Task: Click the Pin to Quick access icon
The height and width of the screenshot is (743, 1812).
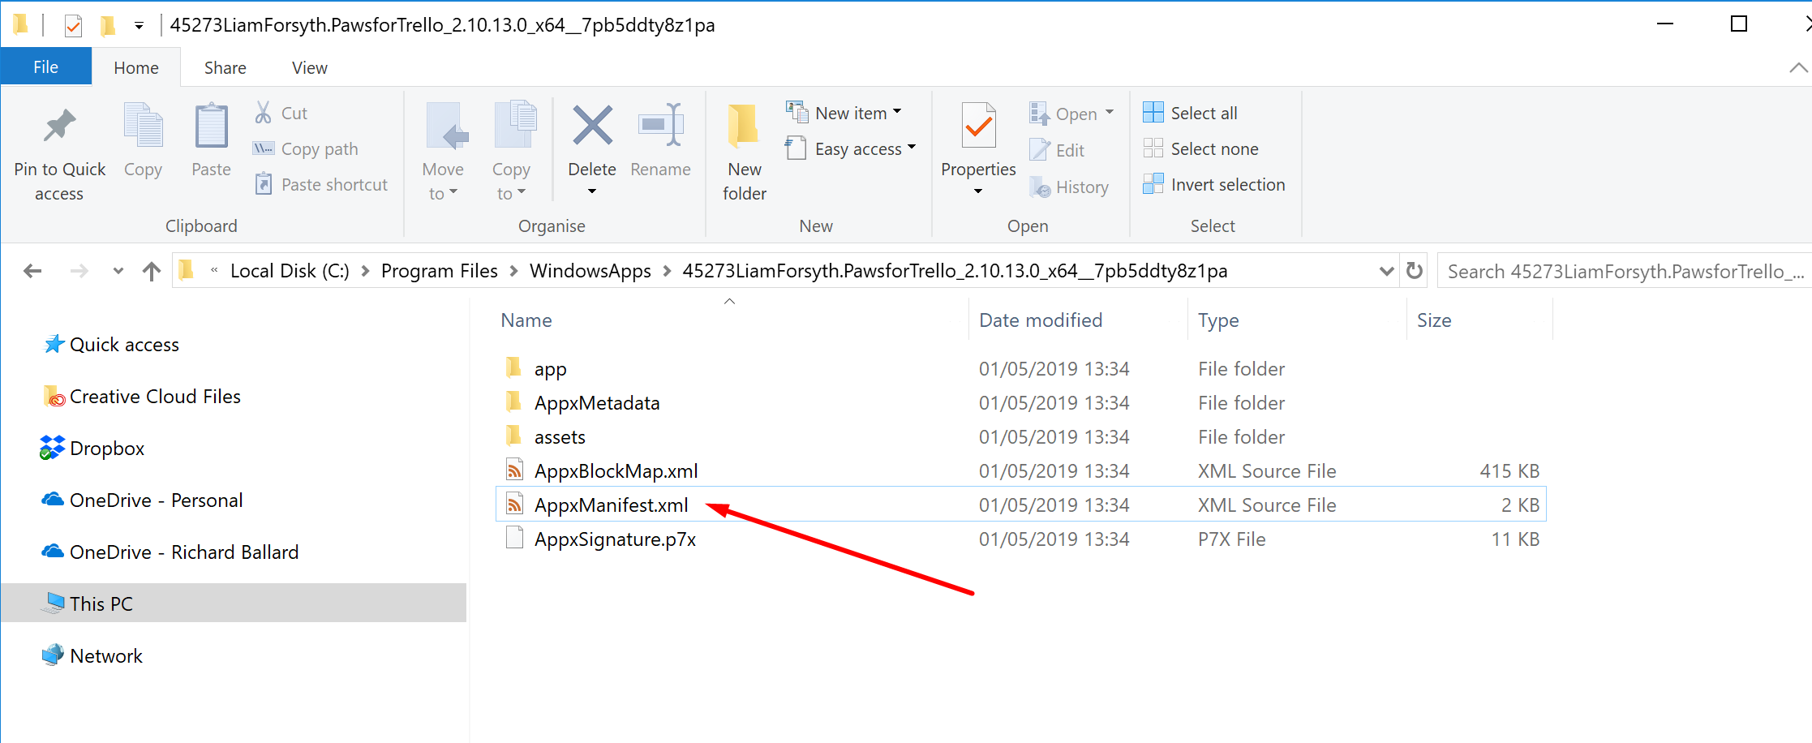Action: [x=59, y=126]
